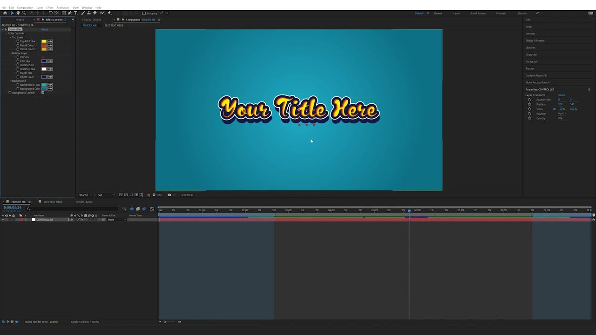The image size is (596, 335).
Task: Hide the CONTROLLER layer with its eye toggle
Action: [x=3, y=219]
